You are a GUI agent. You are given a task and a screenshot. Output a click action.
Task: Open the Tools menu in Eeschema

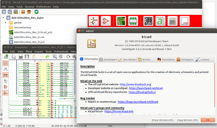click(x=49, y=52)
